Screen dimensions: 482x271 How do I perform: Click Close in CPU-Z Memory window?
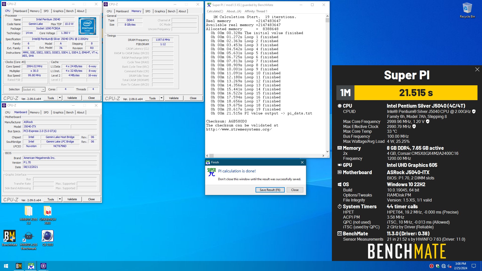tap(193, 98)
